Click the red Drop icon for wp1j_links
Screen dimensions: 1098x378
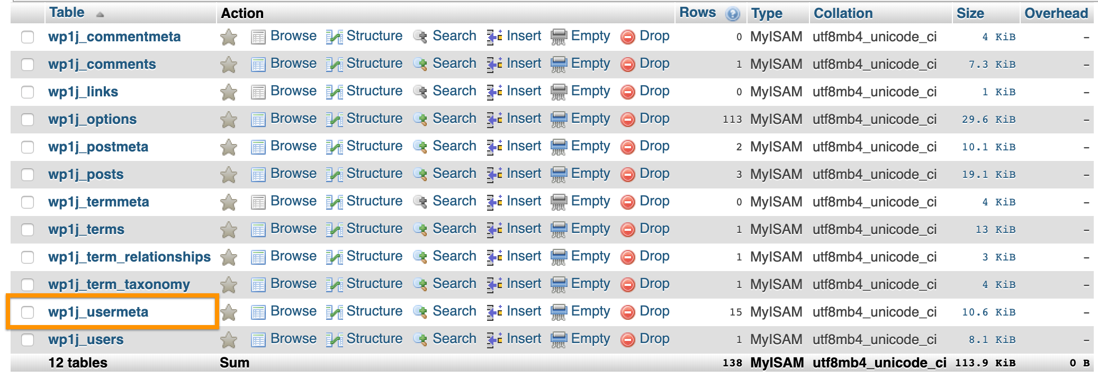coord(628,92)
